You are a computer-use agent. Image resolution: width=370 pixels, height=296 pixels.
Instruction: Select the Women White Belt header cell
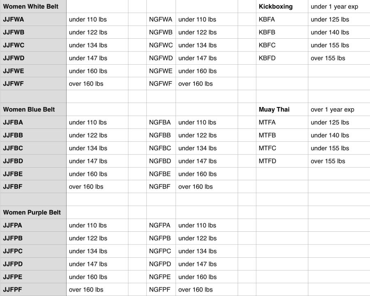pos(31,7)
